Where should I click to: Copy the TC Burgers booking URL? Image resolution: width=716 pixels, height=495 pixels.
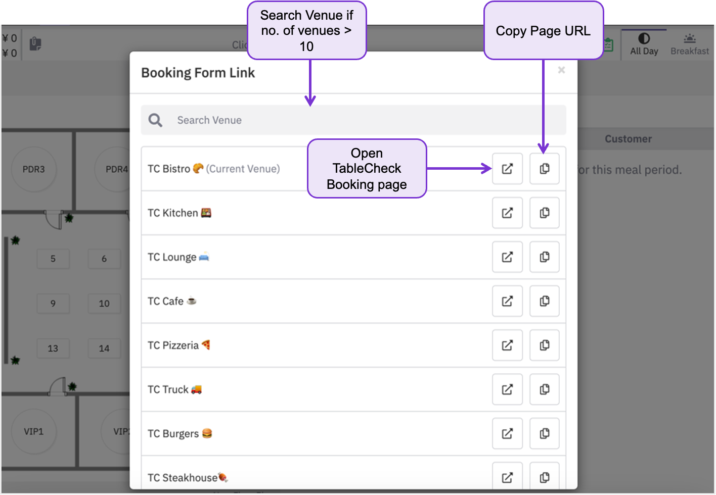[x=545, y=433]
